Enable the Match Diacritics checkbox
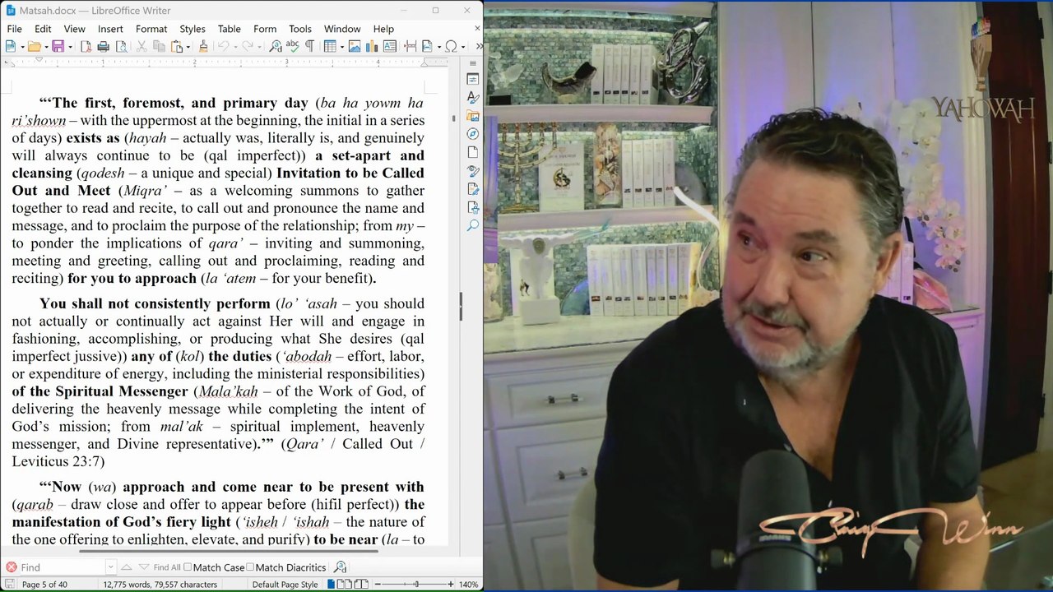The image size is (1053, 592). pos(250,567)
